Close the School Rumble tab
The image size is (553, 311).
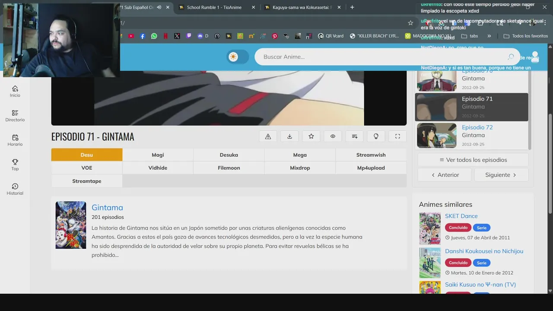click(253, 7)
